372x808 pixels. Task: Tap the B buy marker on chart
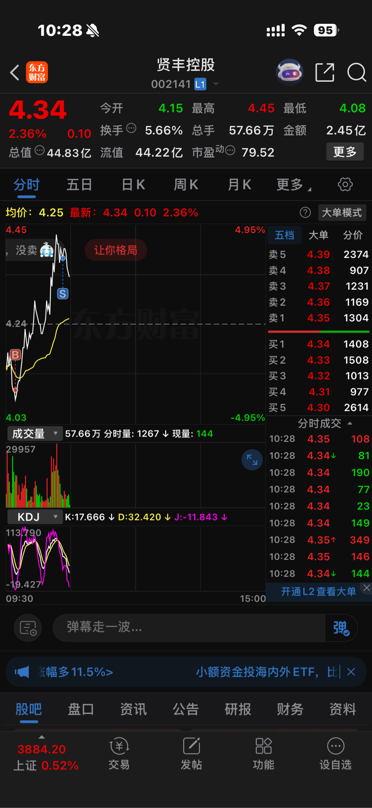15,355
